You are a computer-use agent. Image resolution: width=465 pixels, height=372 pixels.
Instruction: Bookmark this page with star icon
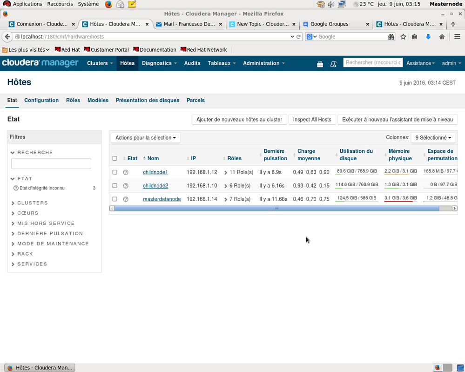pyautogui.click(x=403, y=37)
